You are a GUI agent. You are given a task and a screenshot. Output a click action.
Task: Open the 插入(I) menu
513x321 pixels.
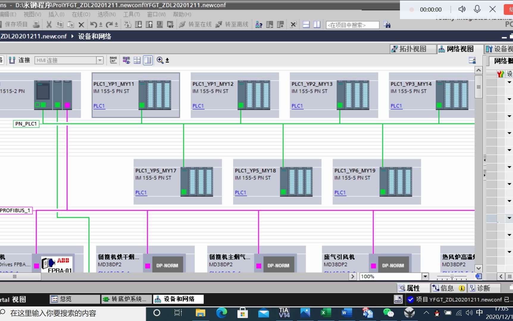56,14
